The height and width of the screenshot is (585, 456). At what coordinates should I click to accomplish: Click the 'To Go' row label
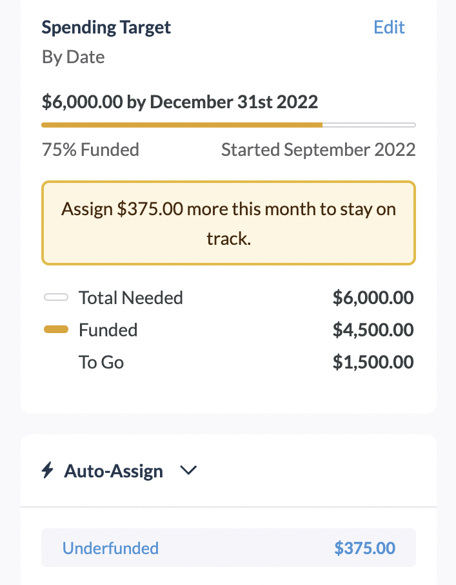101,362
